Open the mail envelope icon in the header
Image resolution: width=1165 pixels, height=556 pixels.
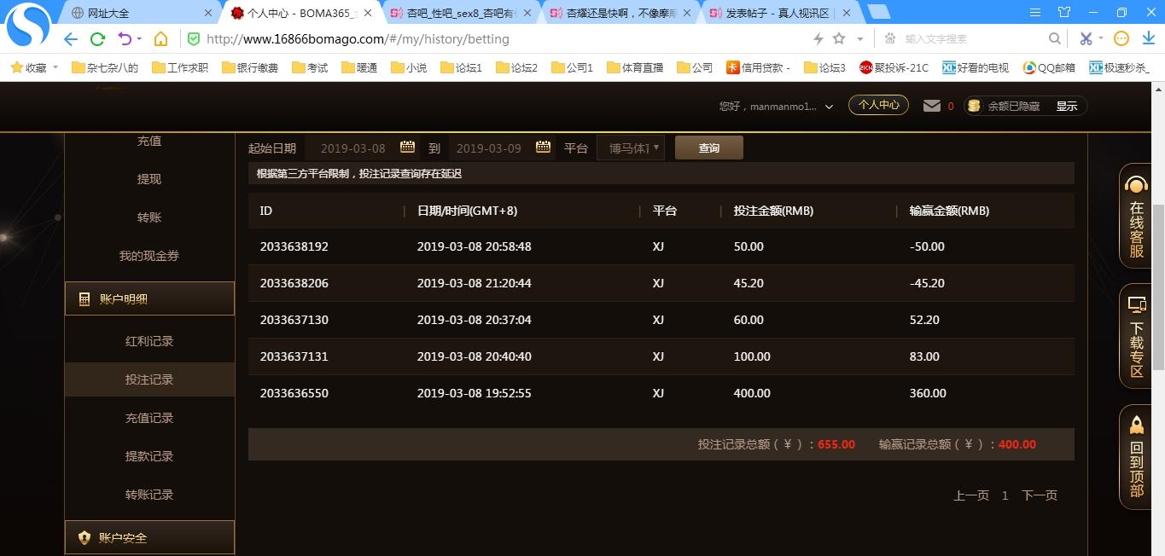click(x=932, y=106)
